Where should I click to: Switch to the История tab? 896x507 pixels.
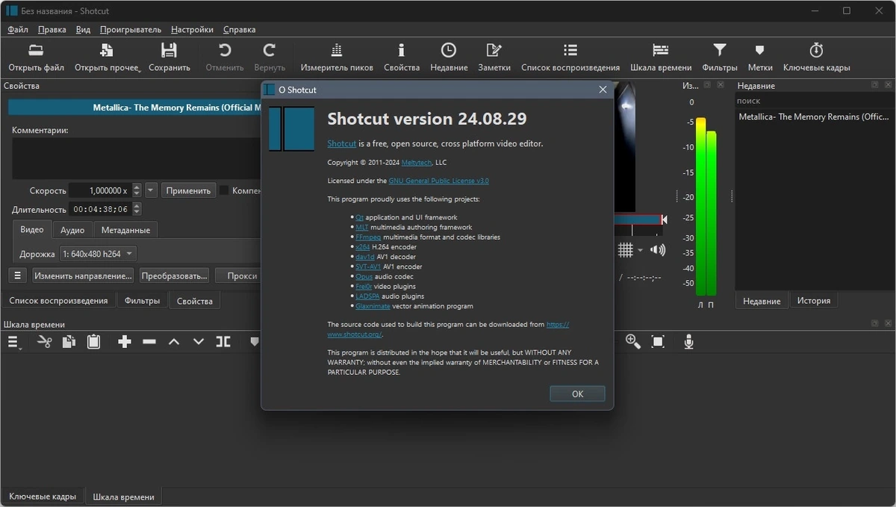pos(813,301)
